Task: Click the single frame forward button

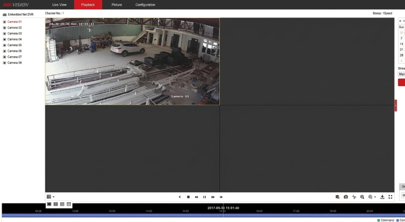Action: coord(221,197)
